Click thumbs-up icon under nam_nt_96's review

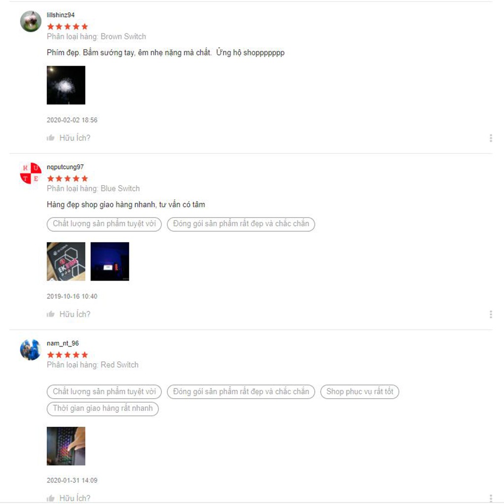pos(51,498)
